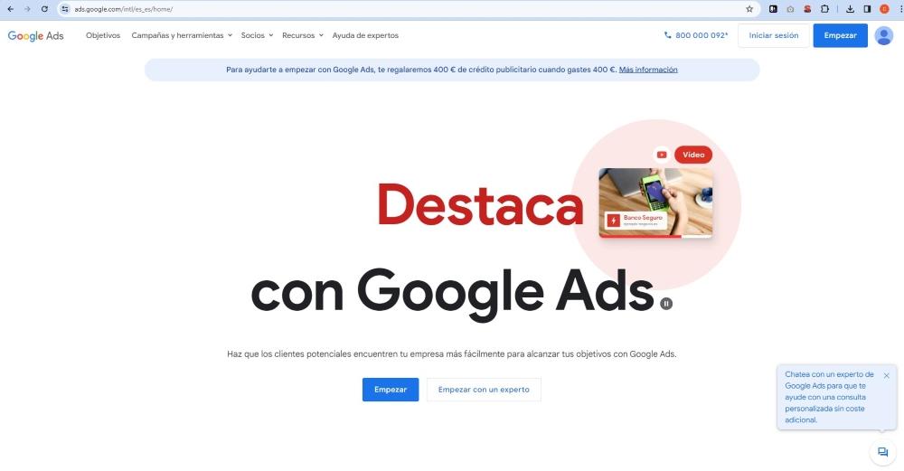Expand the Socios dropdown
This screenshot has height=471, width=904.
(x=257, y=35)
